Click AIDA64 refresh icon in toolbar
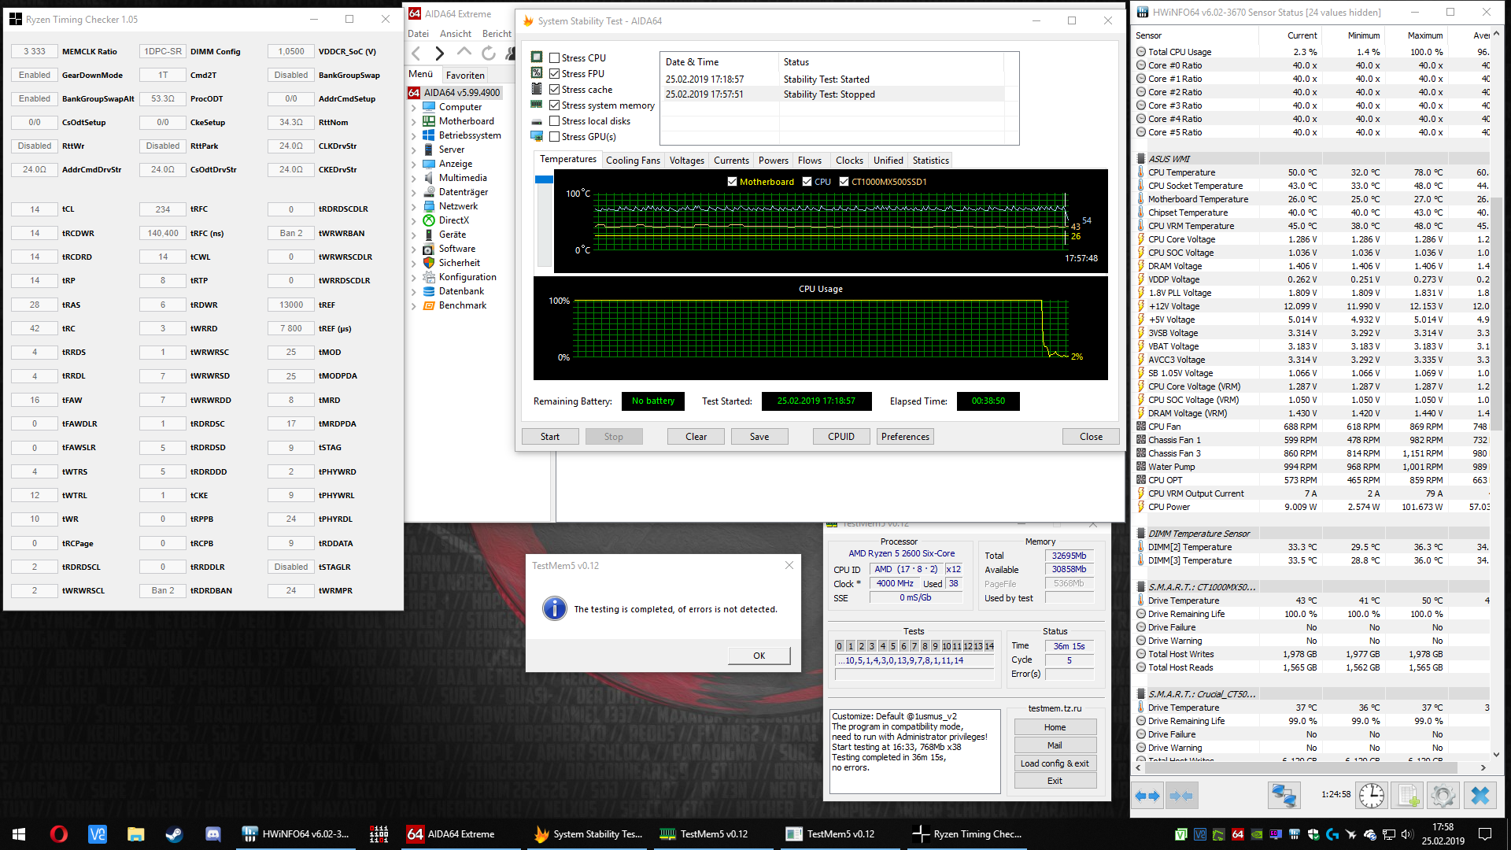Image resolution: width=1511 pixels, height=850 pixels. [x=489, y=53]
